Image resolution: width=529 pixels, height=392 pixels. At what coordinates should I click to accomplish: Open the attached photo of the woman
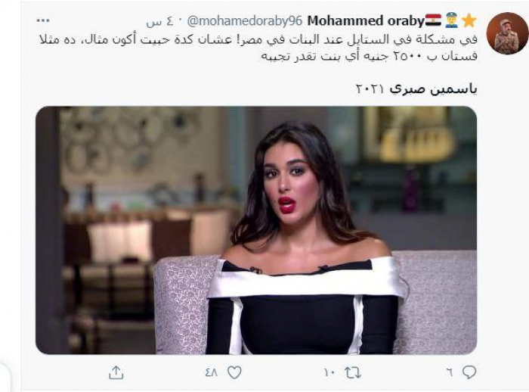click(256, 230)
